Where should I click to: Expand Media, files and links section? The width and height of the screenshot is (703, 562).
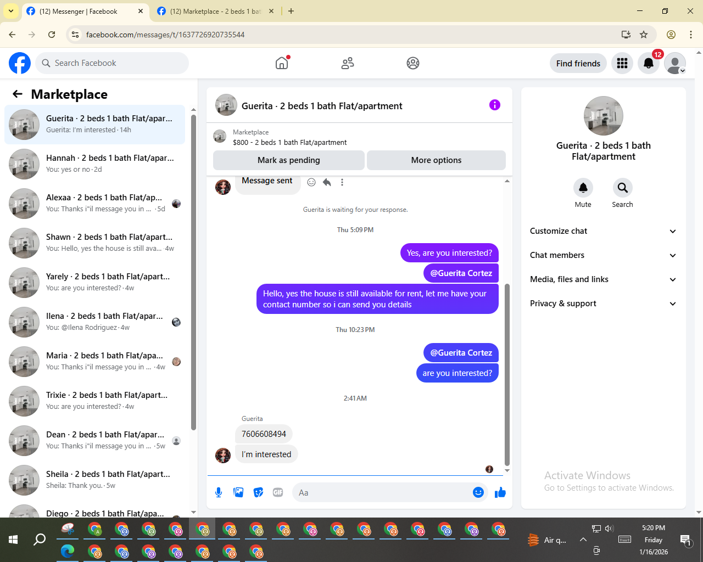(x=603, y=279)
